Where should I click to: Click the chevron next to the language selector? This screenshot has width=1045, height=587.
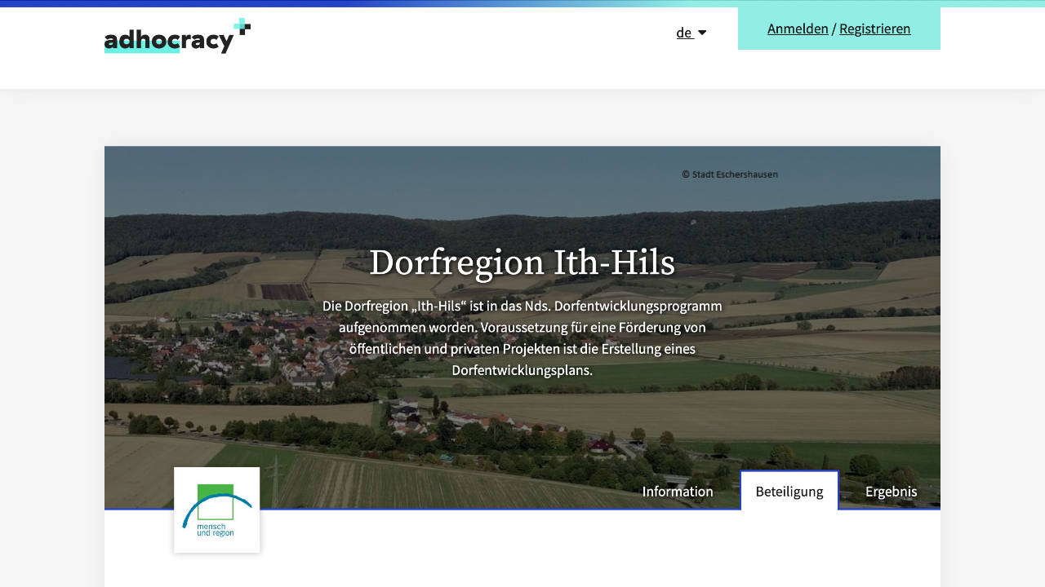(x=701, y=33)
